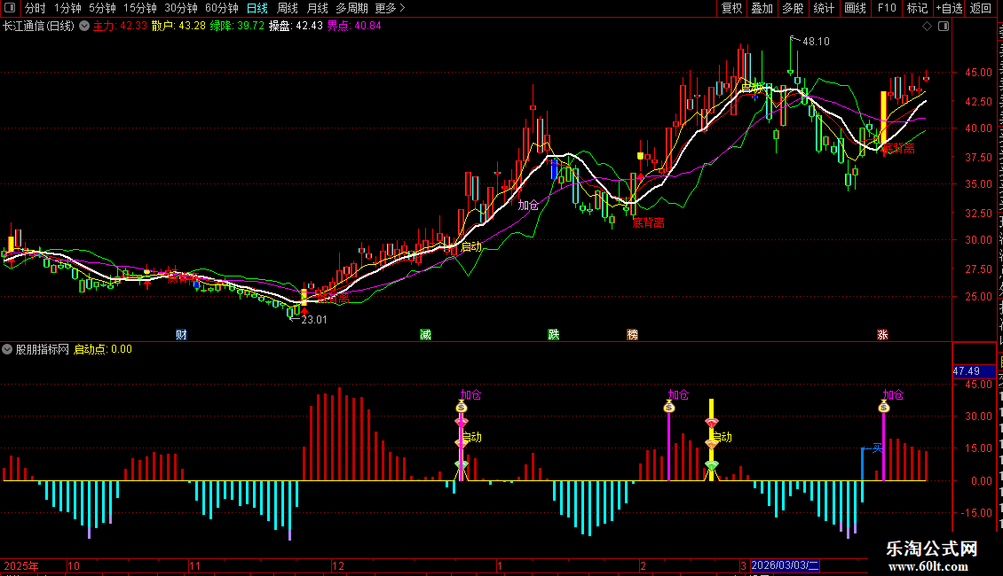Toggle the 叠加 overlay option
Viewport: 1003px width, 576px height.
(x=762, y=8)
